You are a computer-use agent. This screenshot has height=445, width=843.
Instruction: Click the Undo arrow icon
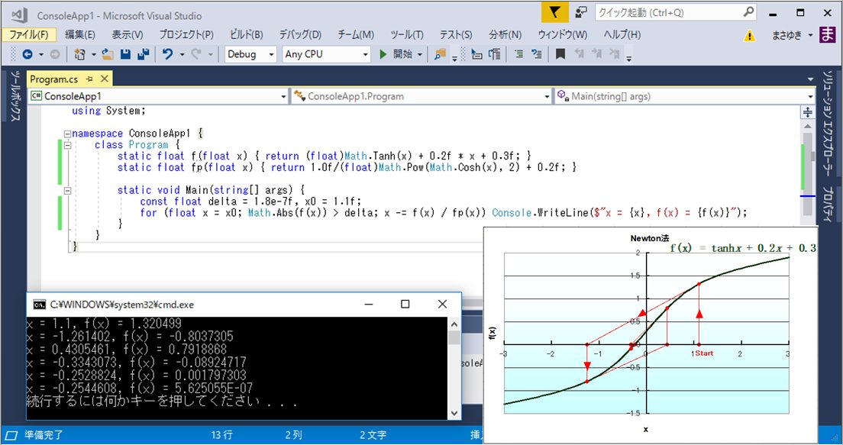coord(167,54)
